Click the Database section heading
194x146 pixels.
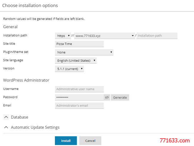(19, 117)
